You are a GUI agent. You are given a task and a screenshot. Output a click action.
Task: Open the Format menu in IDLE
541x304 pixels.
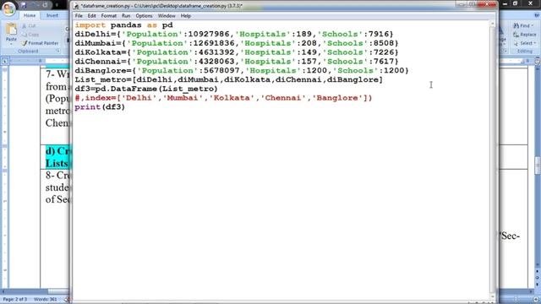point(109,16)
